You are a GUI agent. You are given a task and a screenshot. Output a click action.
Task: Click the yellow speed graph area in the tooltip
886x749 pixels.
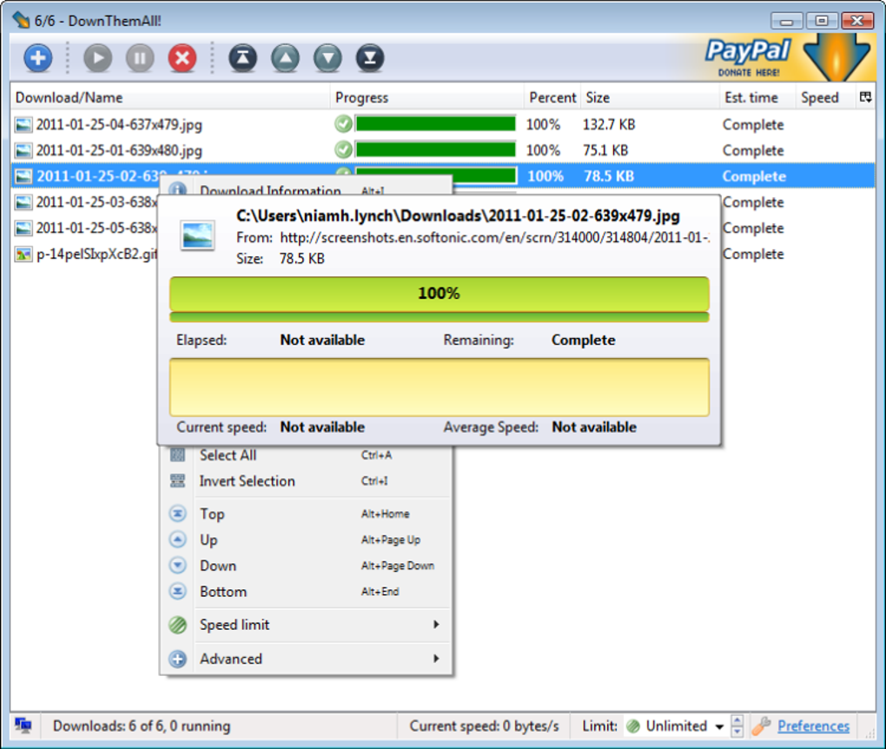pyautogui.click(x=439, y=388)
